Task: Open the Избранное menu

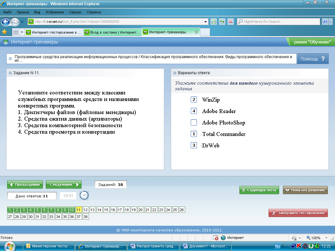Action: tap(55, 12)
